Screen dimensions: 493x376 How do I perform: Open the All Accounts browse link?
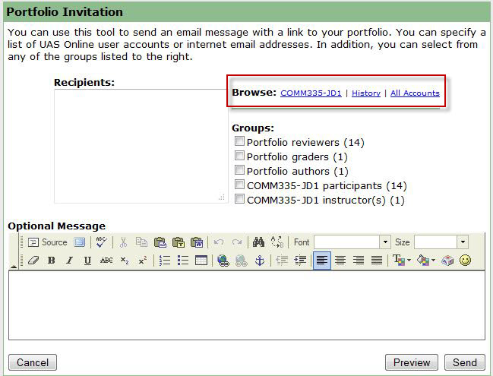415,93
